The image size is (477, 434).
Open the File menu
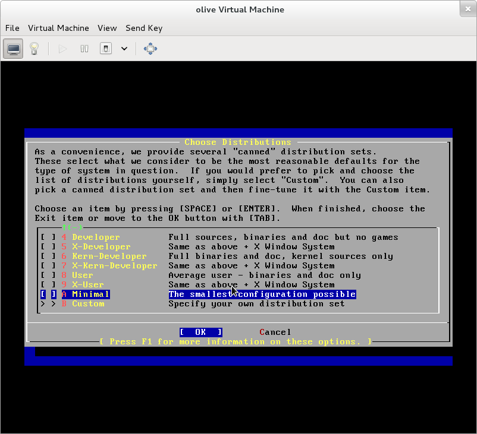pos(12,28)
